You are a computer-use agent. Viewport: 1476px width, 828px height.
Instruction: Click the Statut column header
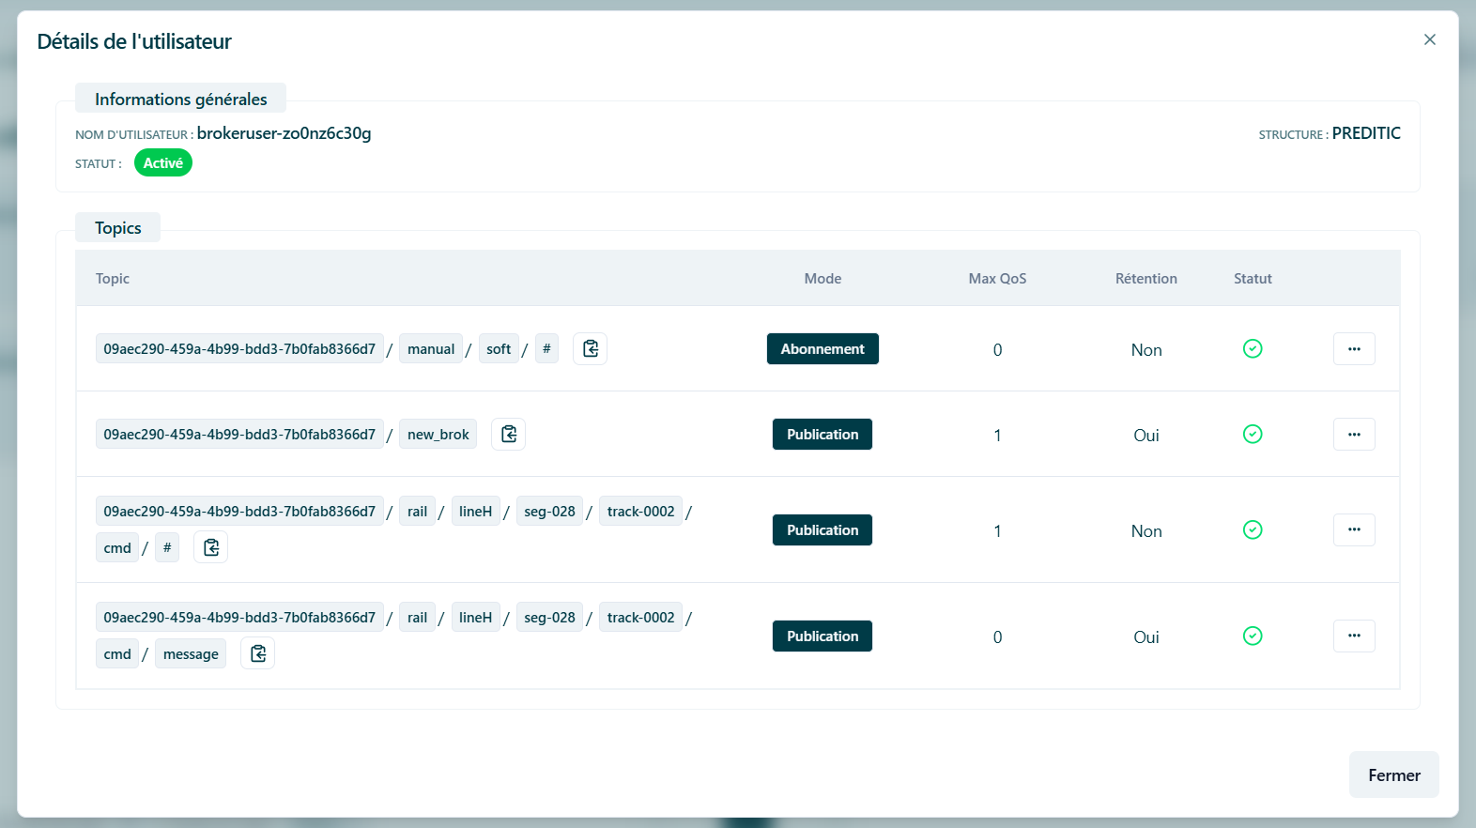pyautogui.click(x=1253, y=279)
